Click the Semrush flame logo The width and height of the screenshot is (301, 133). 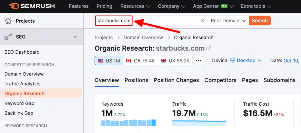coord(14,6)
